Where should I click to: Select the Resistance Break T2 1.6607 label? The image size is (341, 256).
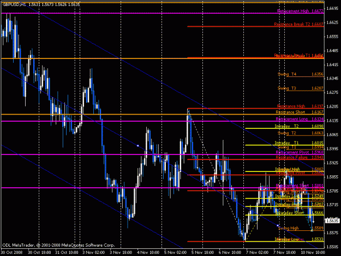298,24
